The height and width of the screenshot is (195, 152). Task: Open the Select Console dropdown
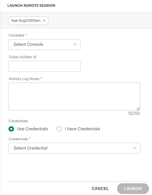(44, 44)
